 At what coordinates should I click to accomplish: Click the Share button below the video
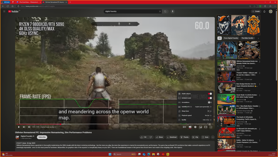point(159,137)
